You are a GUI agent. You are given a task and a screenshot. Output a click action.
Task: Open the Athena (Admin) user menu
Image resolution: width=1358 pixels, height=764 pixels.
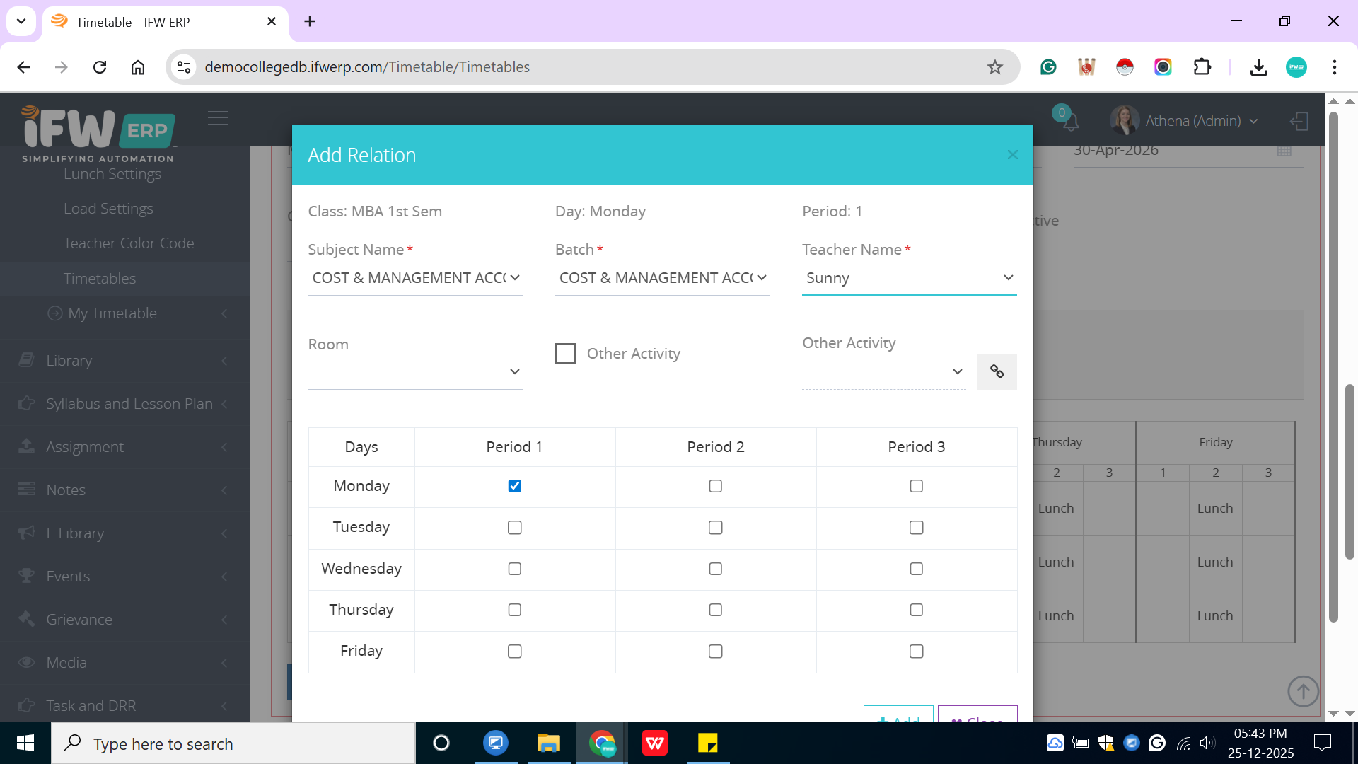coord(1192,121)
